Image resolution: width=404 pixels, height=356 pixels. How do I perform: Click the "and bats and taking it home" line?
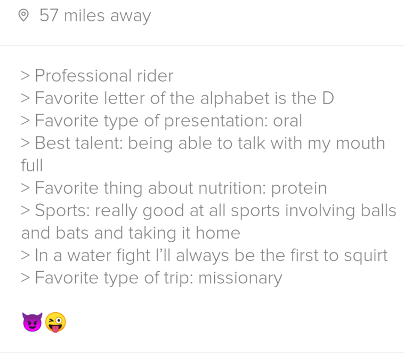(131, 233)
